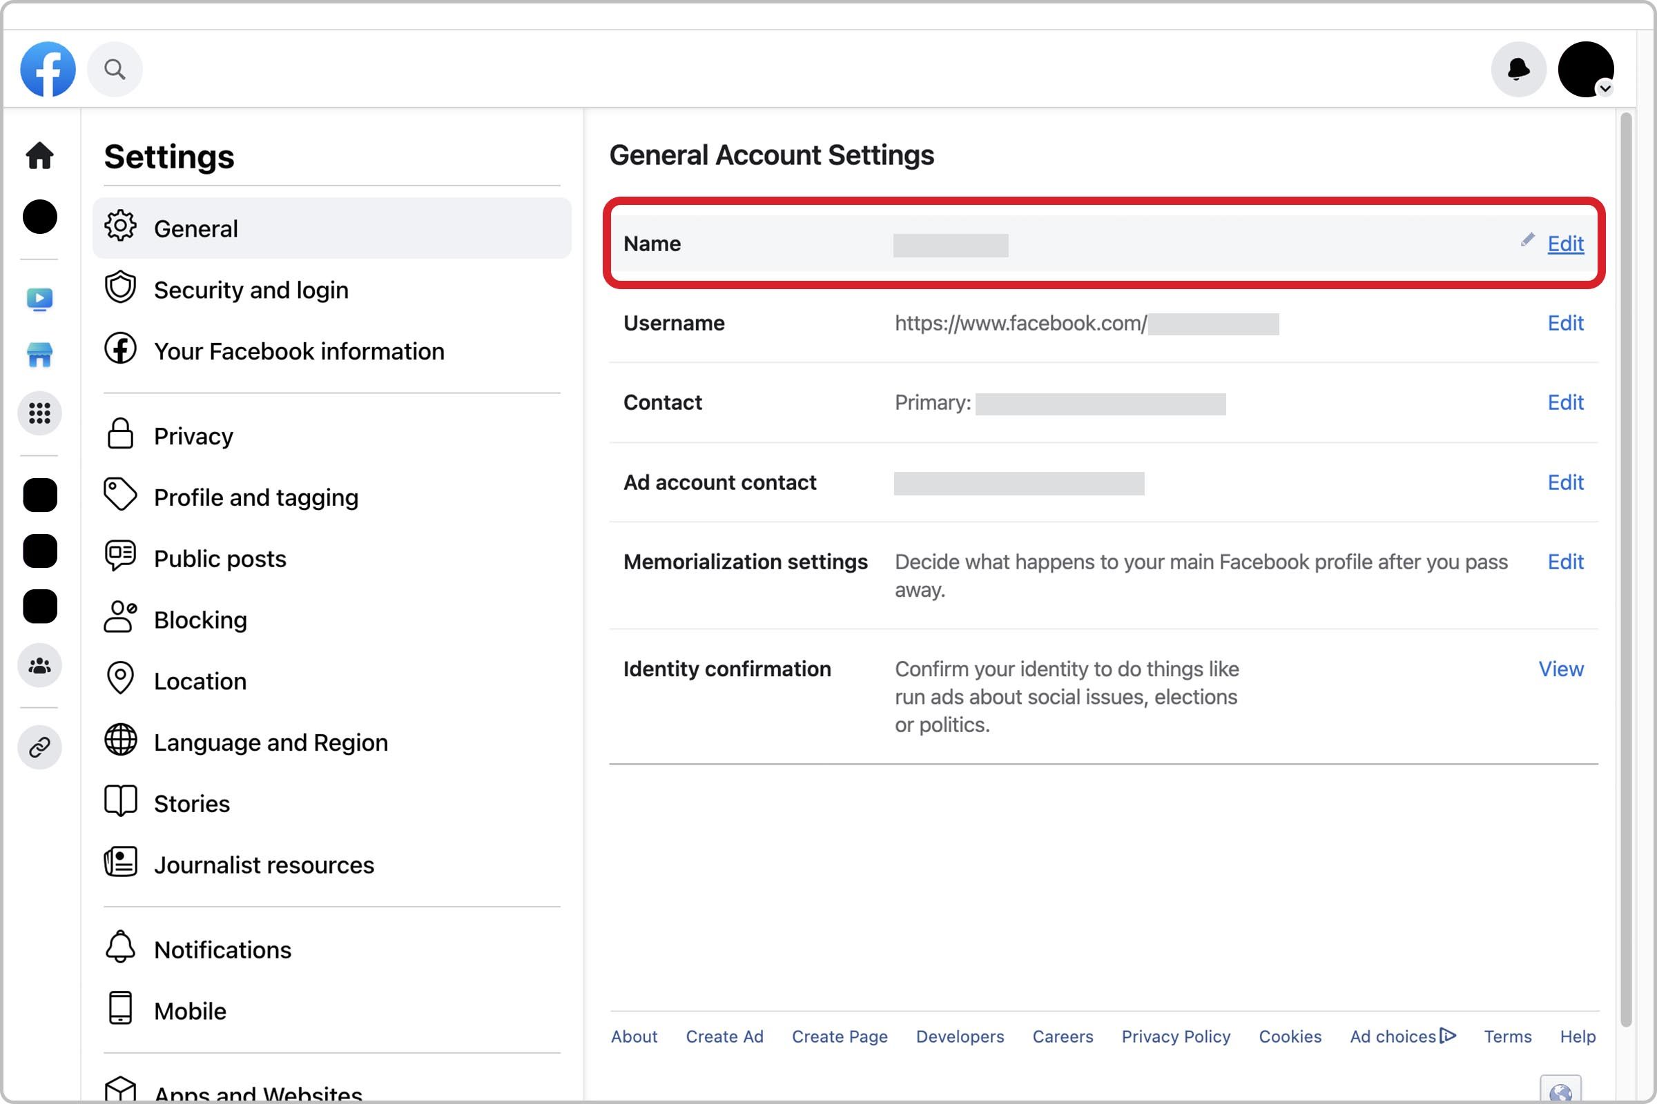
Task: Open the Help footer link
Action: [1578, 1037]
